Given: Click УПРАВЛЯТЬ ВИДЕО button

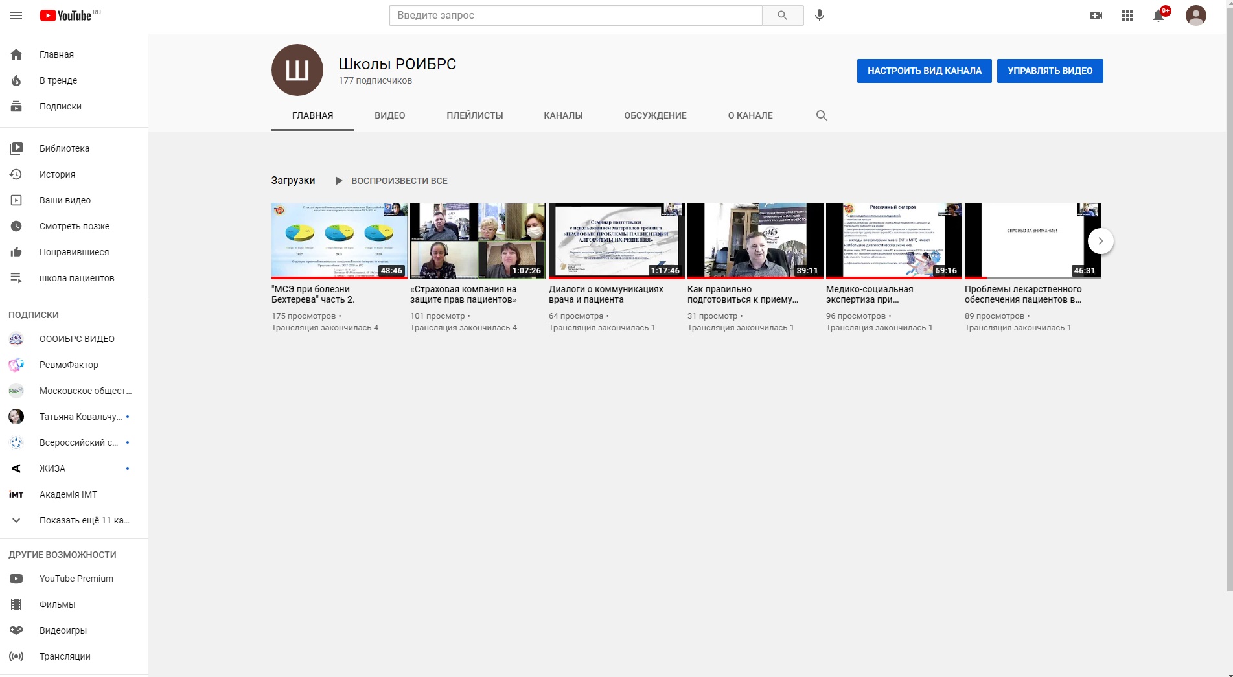Looking at the screenshot, I should point(1050,71).
